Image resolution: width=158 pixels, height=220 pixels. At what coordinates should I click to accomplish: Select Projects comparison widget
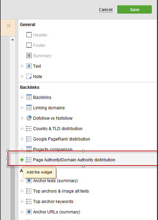(x=53, y=149)
